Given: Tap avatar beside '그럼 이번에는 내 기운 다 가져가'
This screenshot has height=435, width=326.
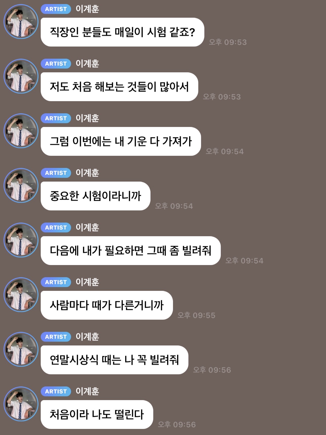Looking at the screenshot, I should [x=21, y=131].
